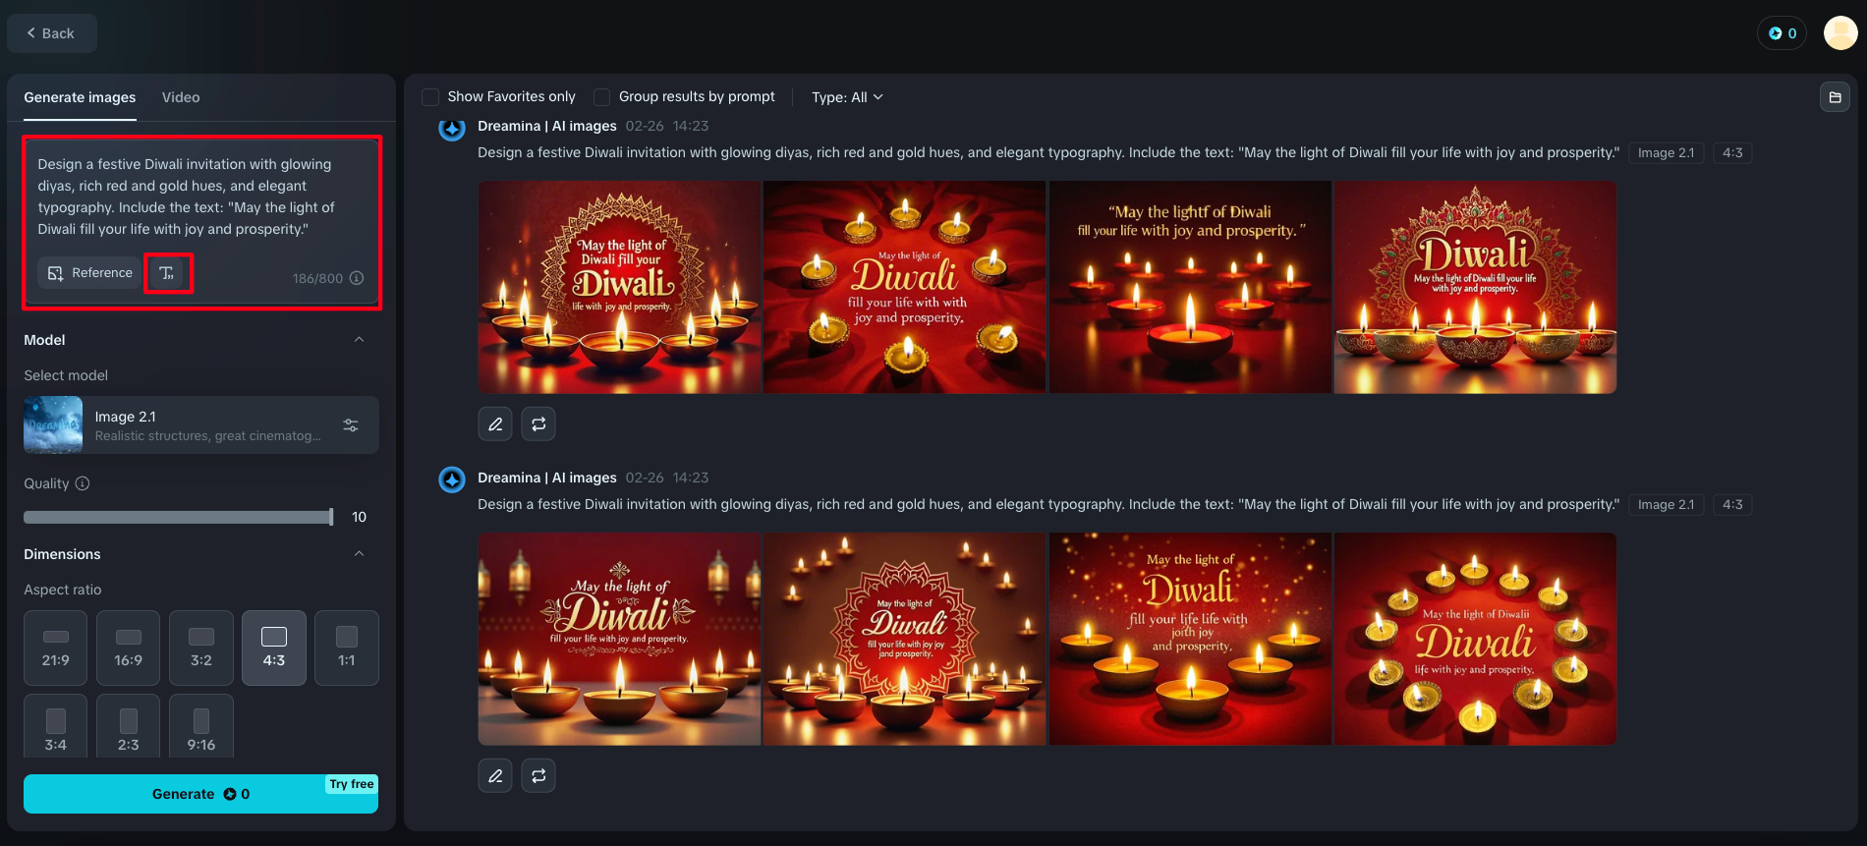The image size is (1867, 846).
Task: Select 4:3 aspect ratio
Action: (274, 648)
